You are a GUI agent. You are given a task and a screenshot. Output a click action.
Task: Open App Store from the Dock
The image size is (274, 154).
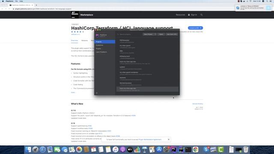tap(159, 149)
